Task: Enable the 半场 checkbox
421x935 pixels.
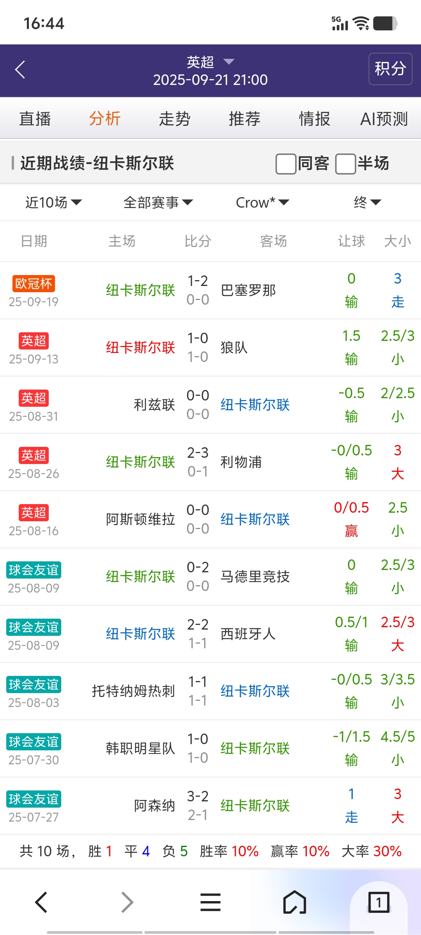Action: (x=346, y=164)
